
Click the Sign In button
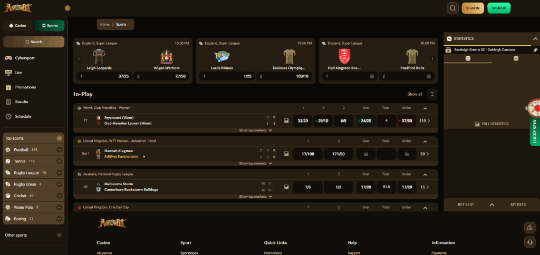(x=473, y=8)
